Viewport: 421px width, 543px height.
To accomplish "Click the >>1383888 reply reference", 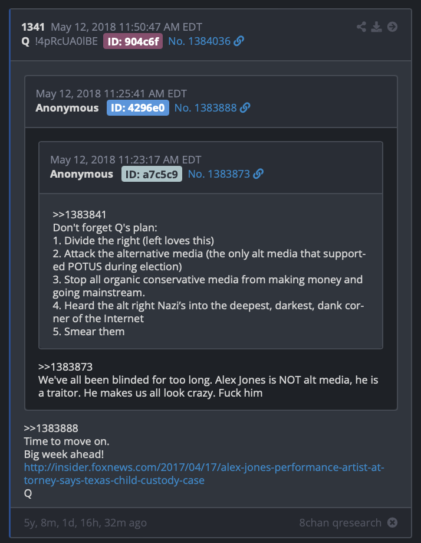I will click(51, 428).
